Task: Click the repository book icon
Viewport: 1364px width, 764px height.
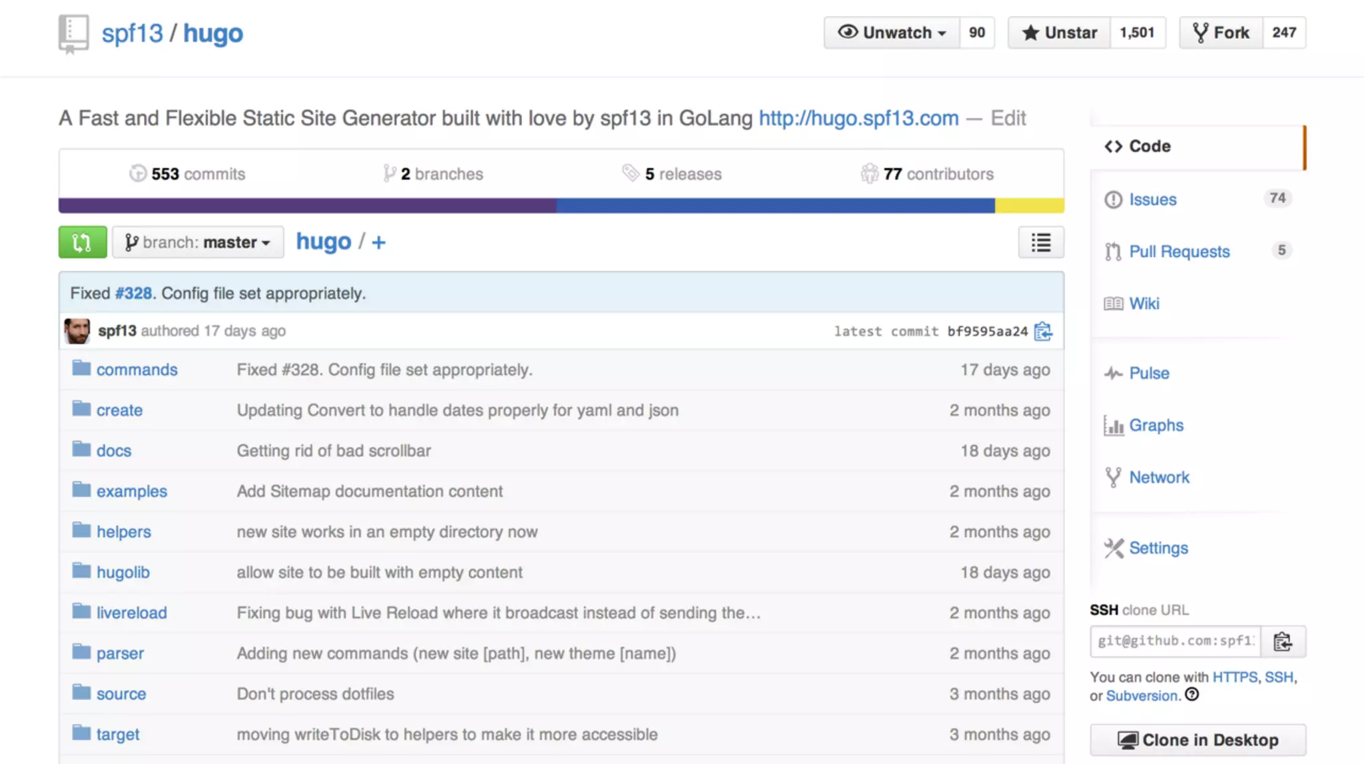Action: pos(73,33)
